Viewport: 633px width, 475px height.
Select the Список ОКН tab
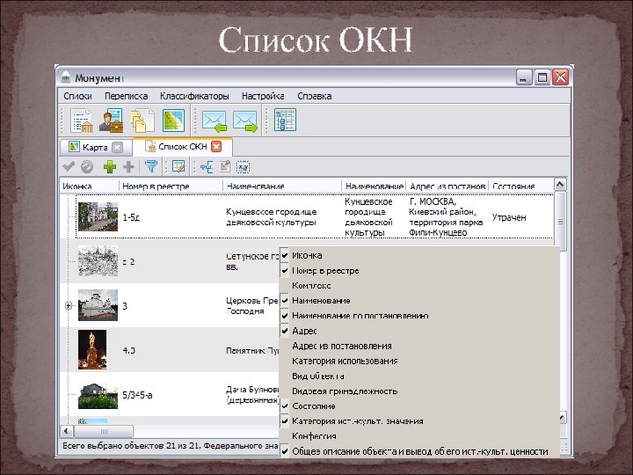(x=183, y=147)
